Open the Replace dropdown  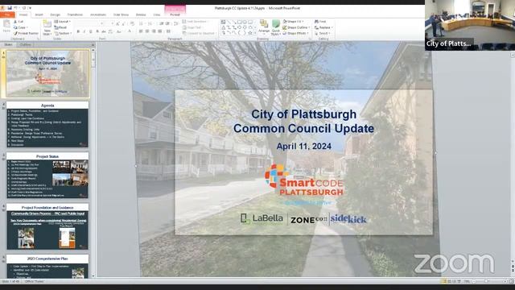coord(323,27)
